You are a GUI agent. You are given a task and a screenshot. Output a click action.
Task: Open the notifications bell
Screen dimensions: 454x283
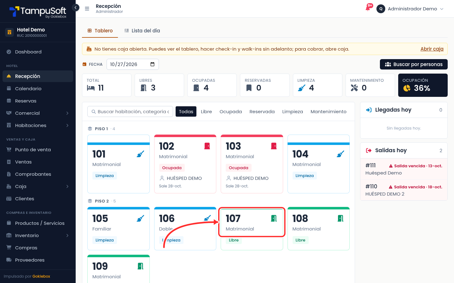point(368,8)
